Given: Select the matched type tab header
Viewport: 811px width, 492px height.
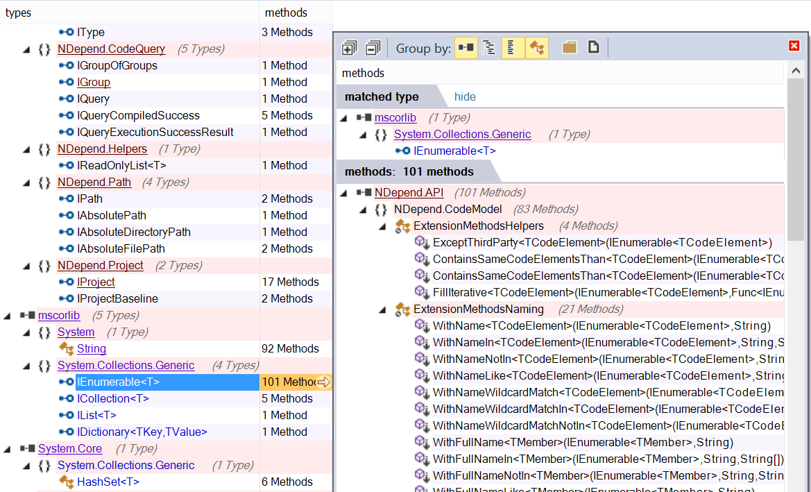Looking at the screenshot, I should (382, 96).
